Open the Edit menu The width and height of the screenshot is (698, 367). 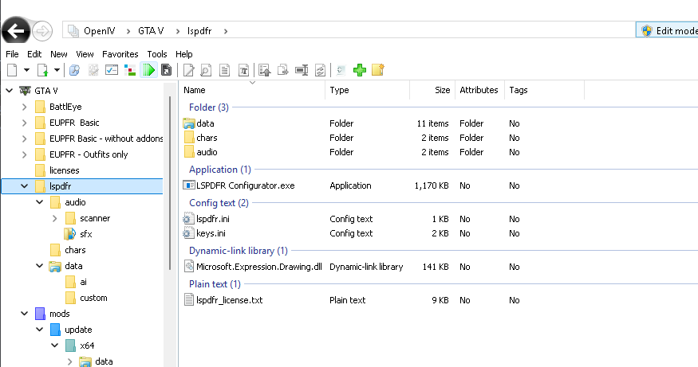34,54
